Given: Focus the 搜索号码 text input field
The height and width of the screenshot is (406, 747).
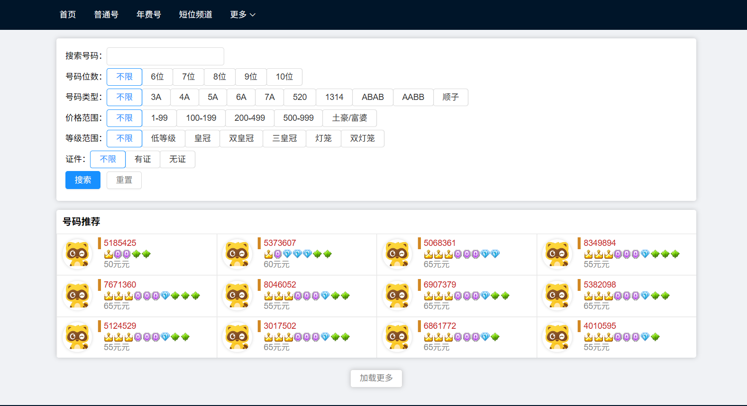Looking at the screenshot, I should click(x=165, y=56).
